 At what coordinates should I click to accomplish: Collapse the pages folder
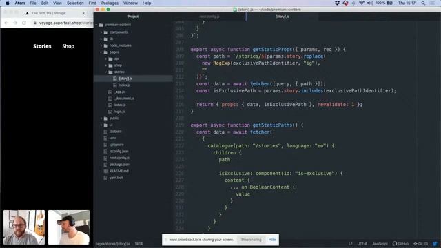coord(101,52)
